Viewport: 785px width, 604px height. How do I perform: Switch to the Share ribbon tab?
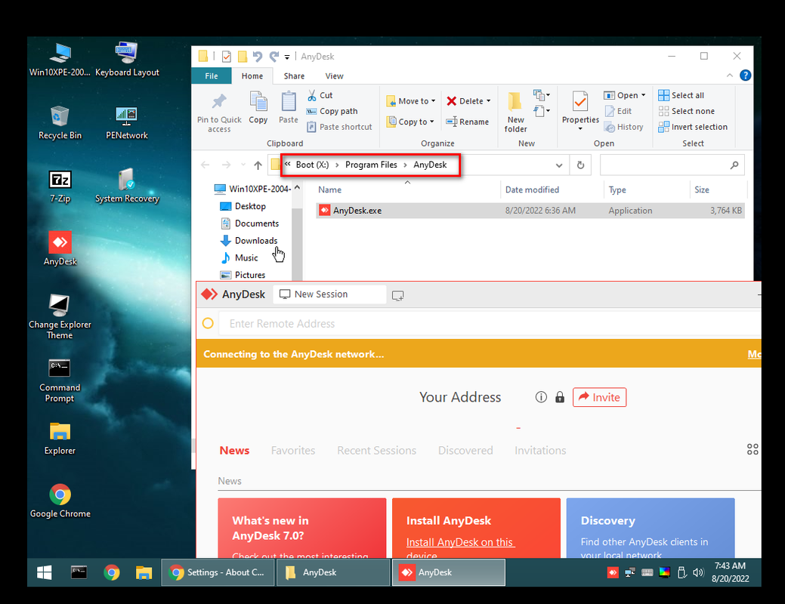(x=294, y=76)
